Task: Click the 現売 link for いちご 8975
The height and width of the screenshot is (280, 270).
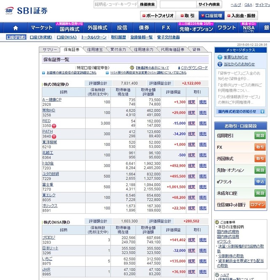Action: click(203, 261)
